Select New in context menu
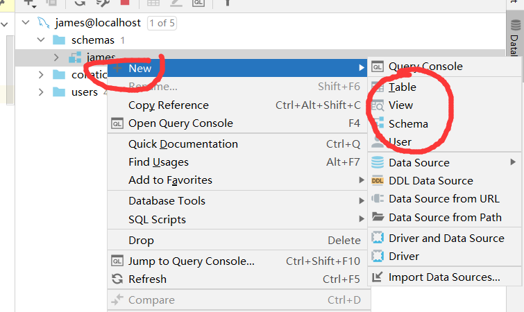This screenshot has height=312, width=524. click(x=237, y=68)
